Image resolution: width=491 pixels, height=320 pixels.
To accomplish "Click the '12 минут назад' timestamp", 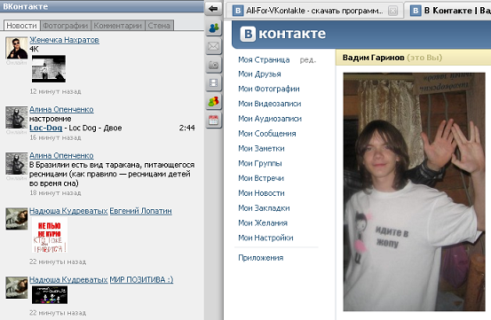I will tap(55, 91).
